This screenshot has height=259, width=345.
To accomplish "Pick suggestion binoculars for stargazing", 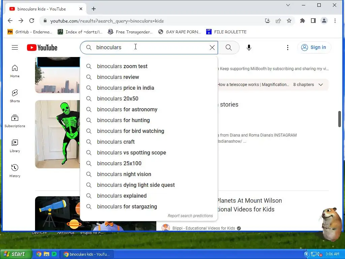I will [x=149, y=207].
